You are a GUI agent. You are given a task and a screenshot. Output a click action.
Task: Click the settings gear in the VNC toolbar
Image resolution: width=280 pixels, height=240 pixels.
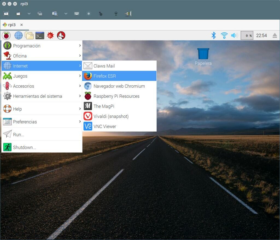(101, 13)
